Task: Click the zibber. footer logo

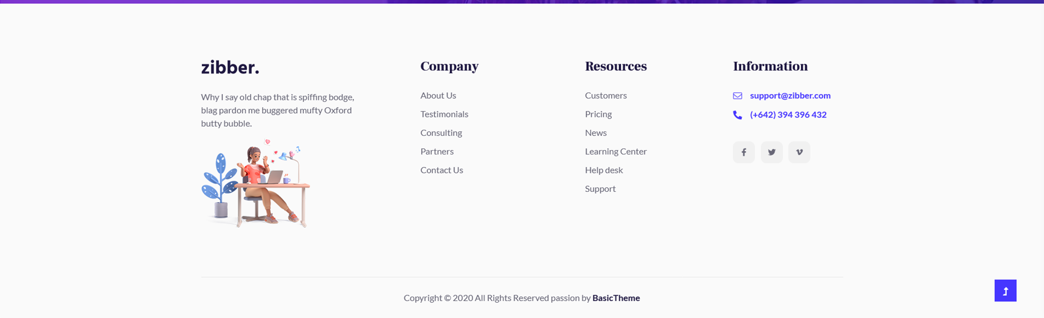Action: 230,67
